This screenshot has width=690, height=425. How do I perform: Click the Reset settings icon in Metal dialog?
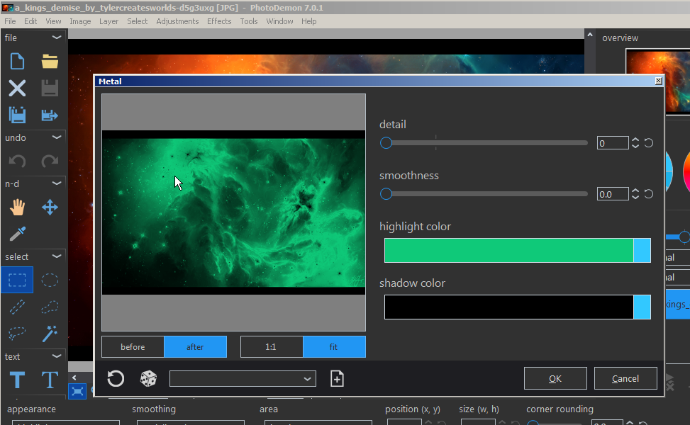tap(116, 378)
